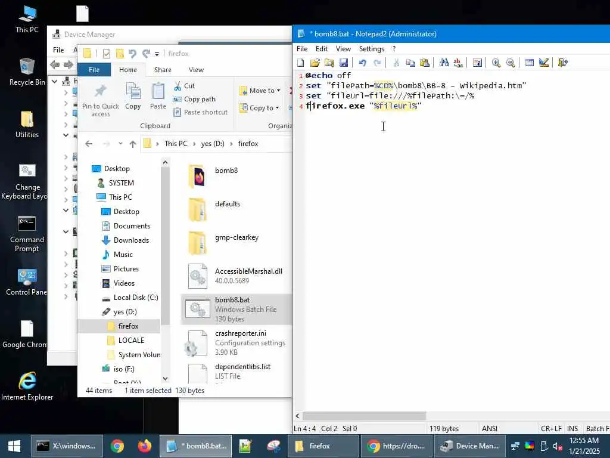Click CR+LF line ending in status bar

pyautogui.click(x=551, y=429)
